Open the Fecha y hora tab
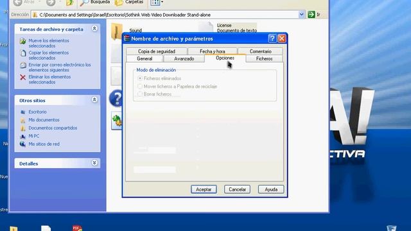This screenshot has width=411, height=231. 213,51
